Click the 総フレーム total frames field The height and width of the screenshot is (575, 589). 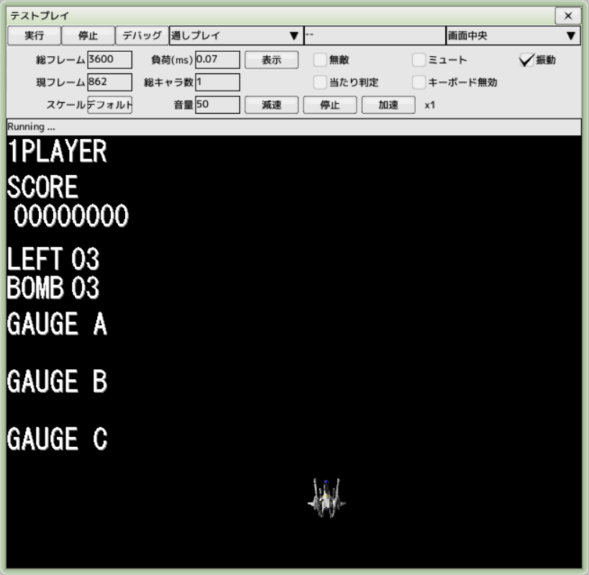pyautogui.click(x=109, y=60)
